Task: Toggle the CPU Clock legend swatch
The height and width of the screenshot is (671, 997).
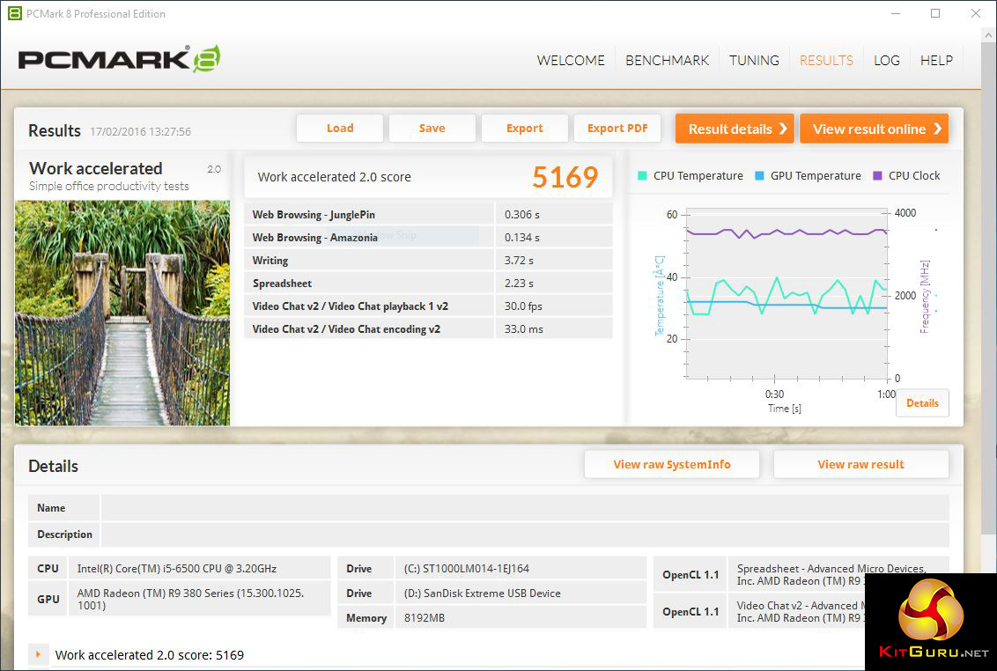Action: tap(877, 175)
